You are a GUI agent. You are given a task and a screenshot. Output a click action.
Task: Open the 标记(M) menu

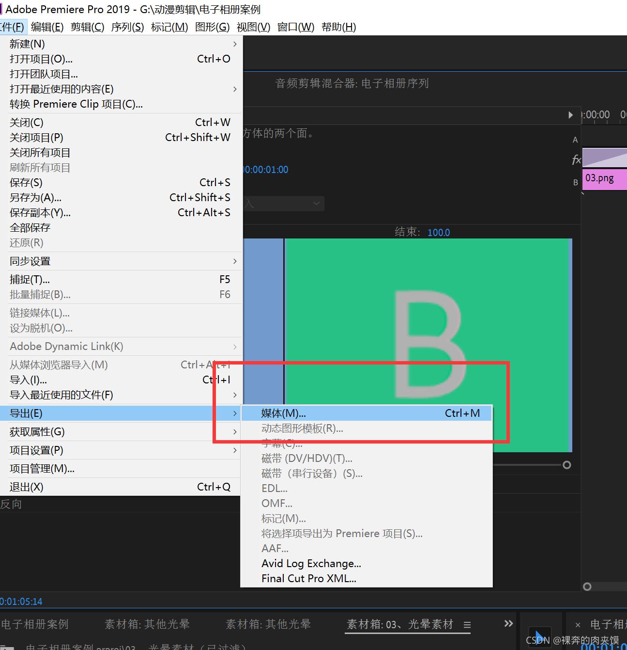[x=169, y=27]
